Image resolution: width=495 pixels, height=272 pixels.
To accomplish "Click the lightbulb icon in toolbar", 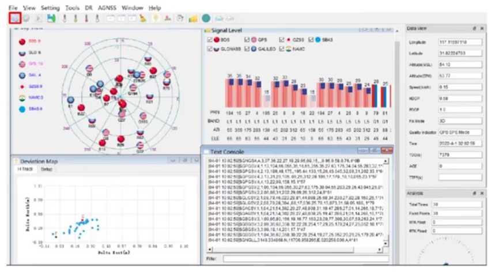I will coord(156,18).
